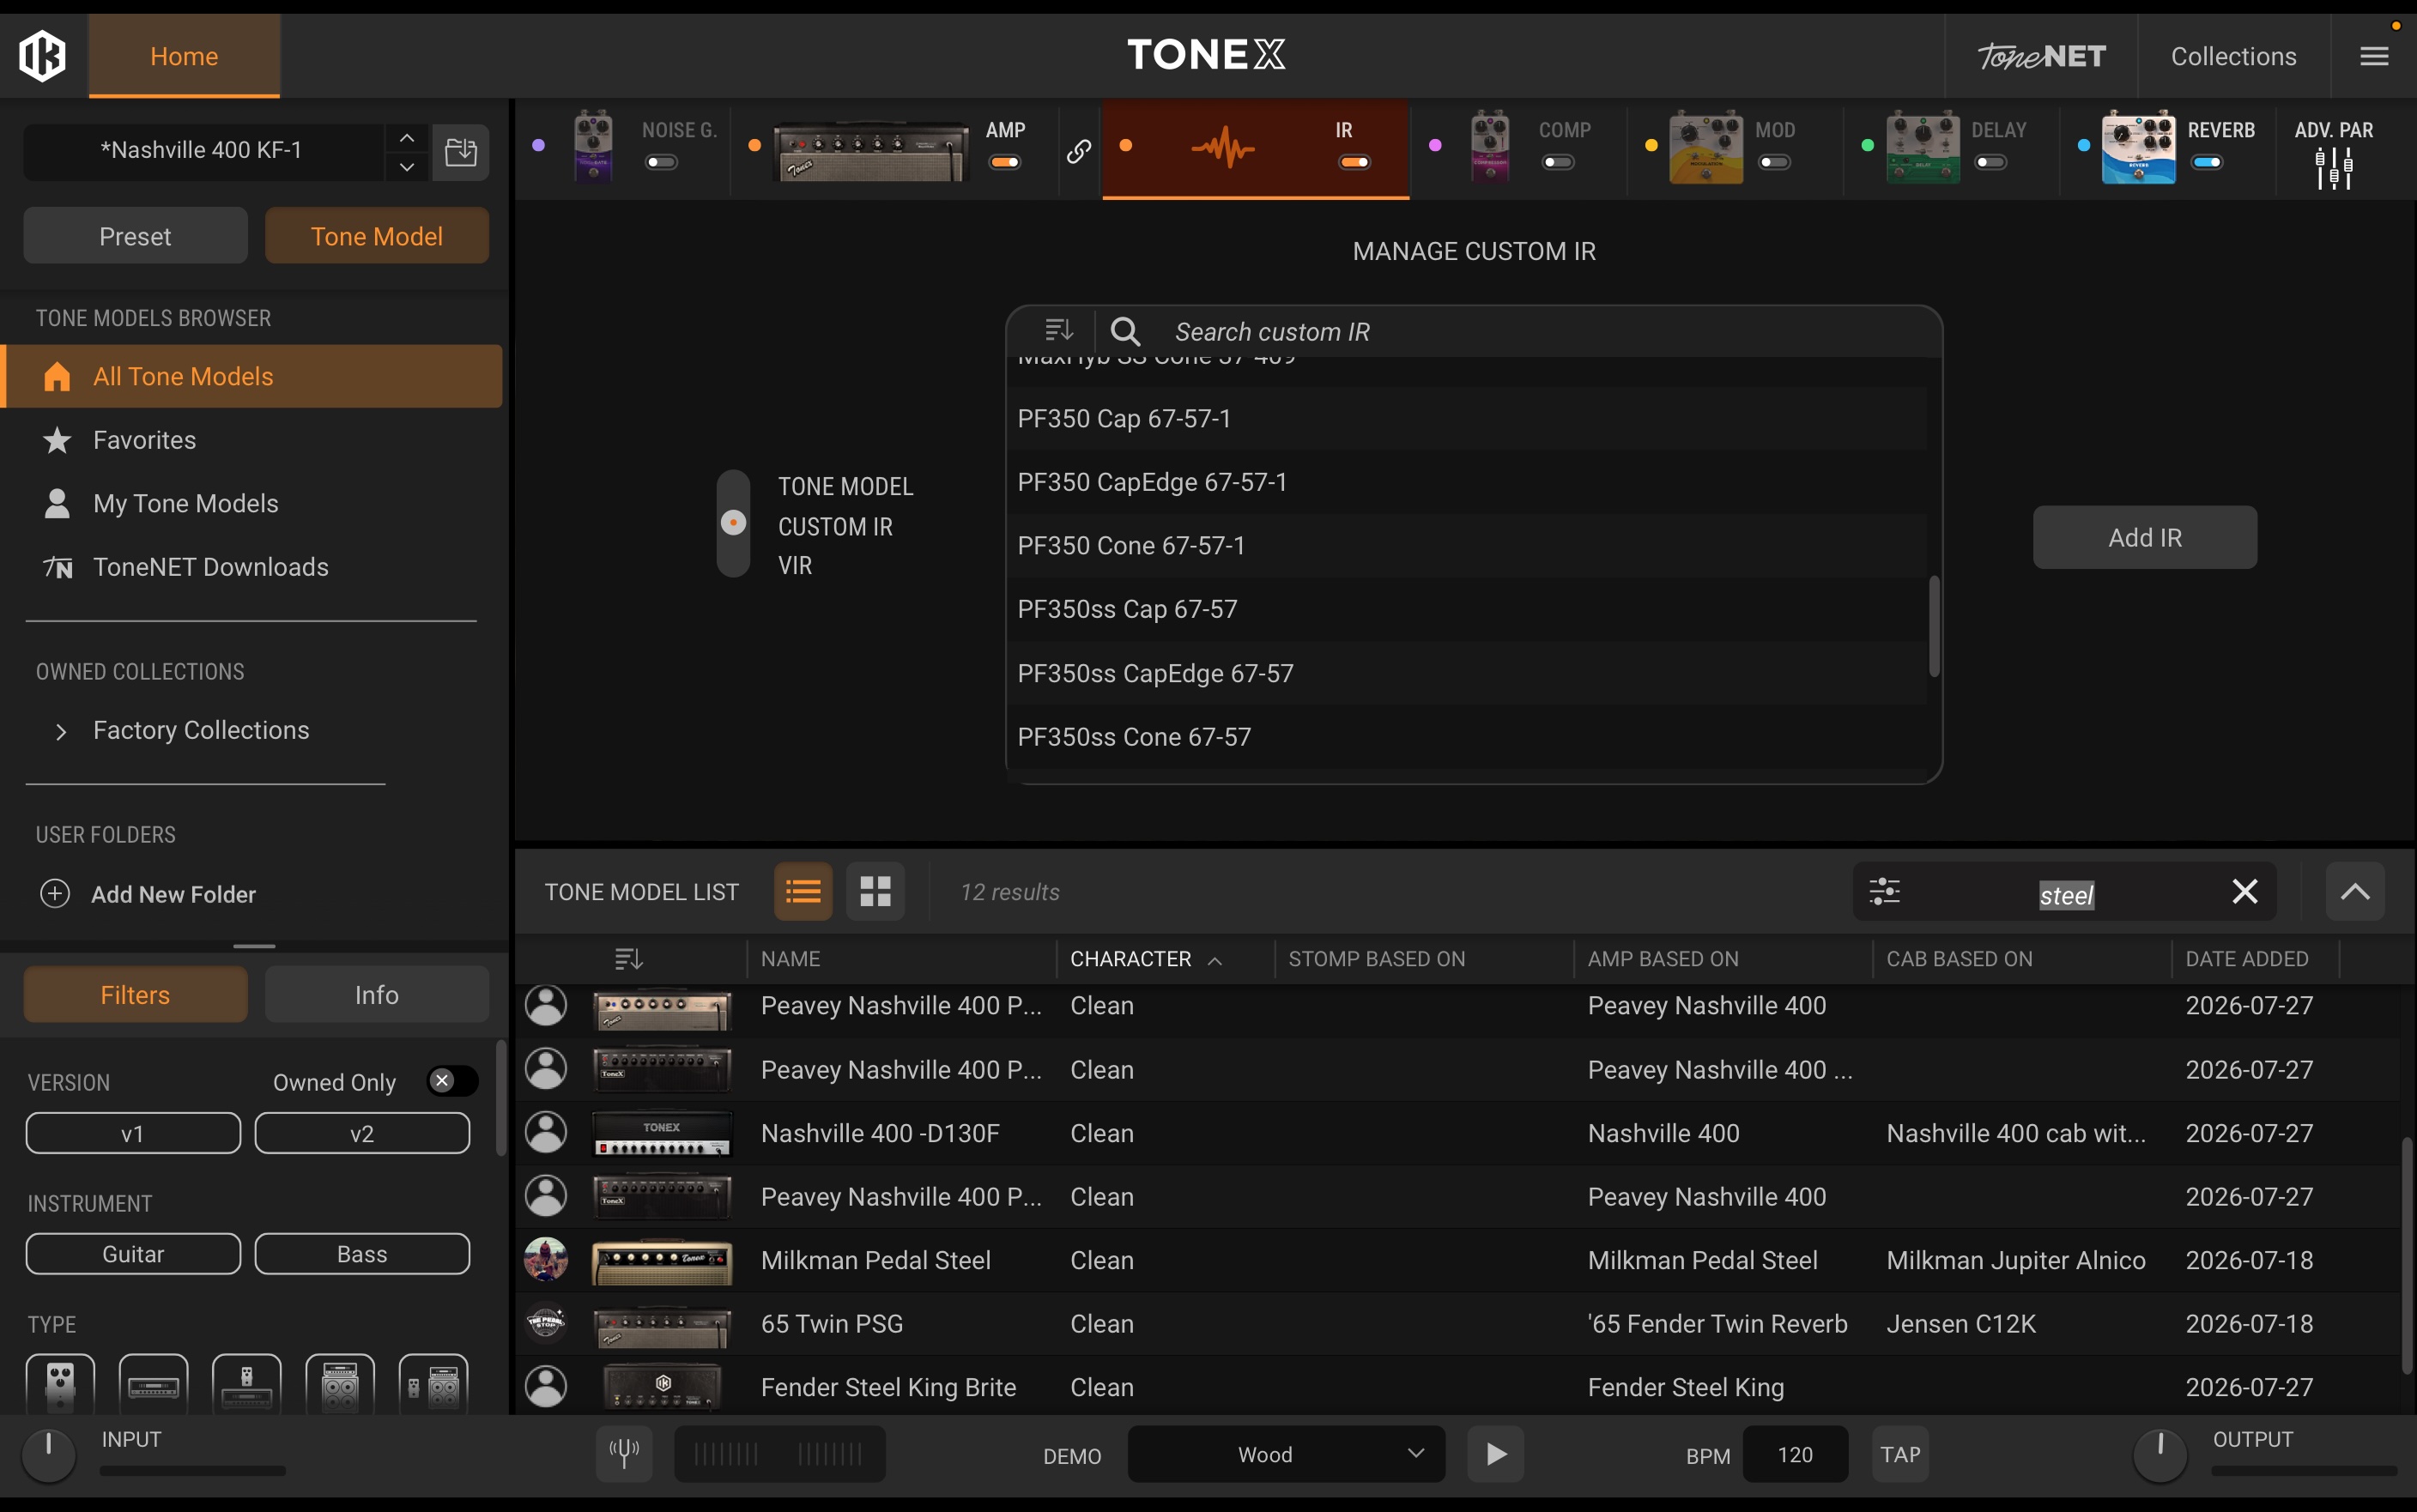Click the OUTPUT level knob
Viewport: 2417px width, 1512px height.
(2160, 1454)
